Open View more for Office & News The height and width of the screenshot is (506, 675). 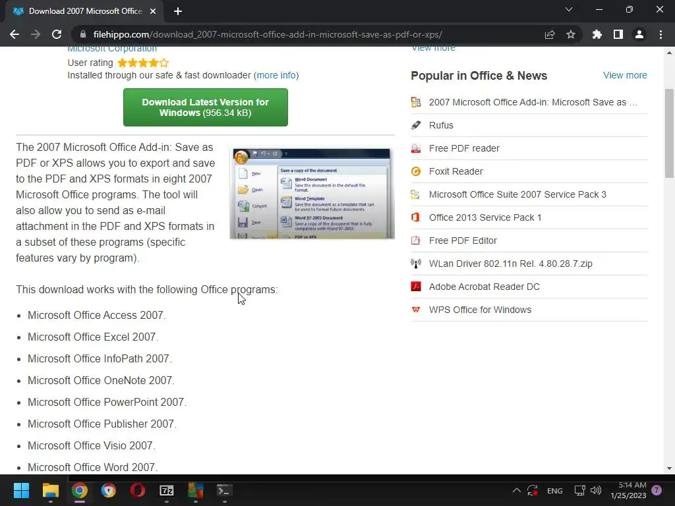coord(625,75)
